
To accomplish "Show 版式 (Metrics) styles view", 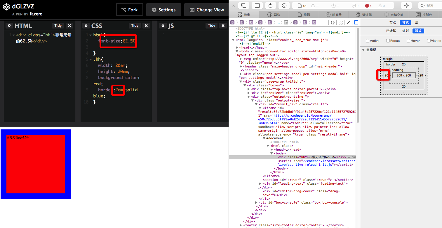I will (x=418, y=31).
